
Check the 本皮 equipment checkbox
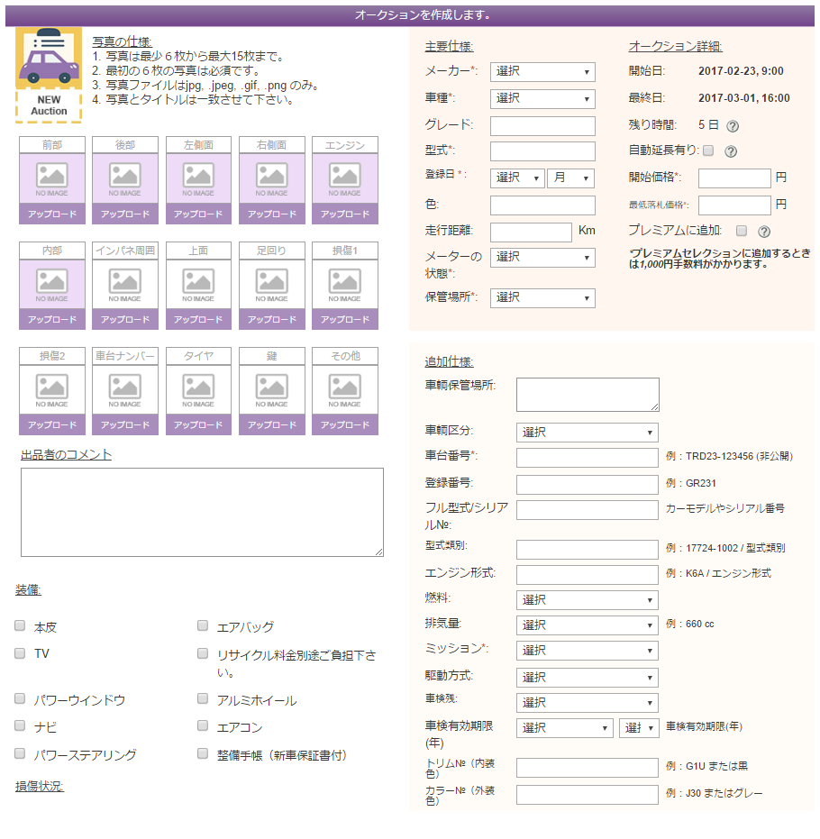pos(20,625)
